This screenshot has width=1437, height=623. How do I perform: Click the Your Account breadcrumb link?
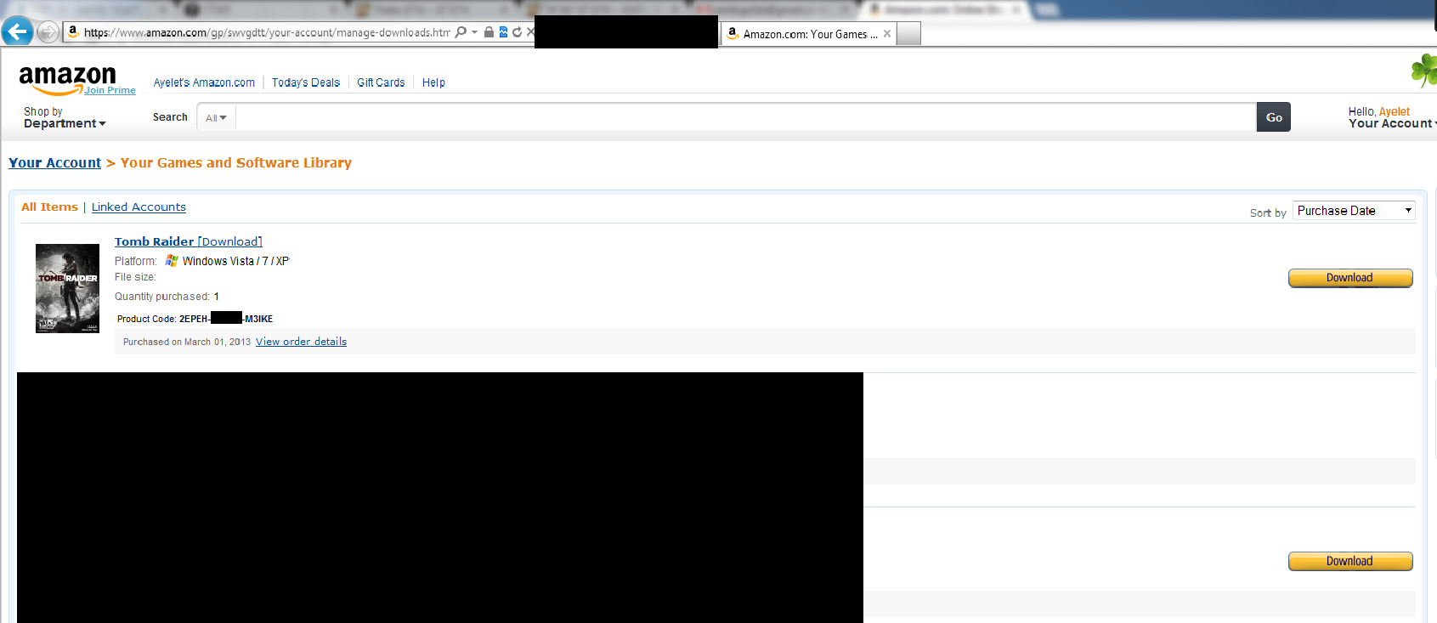click(x=54, y=162)
